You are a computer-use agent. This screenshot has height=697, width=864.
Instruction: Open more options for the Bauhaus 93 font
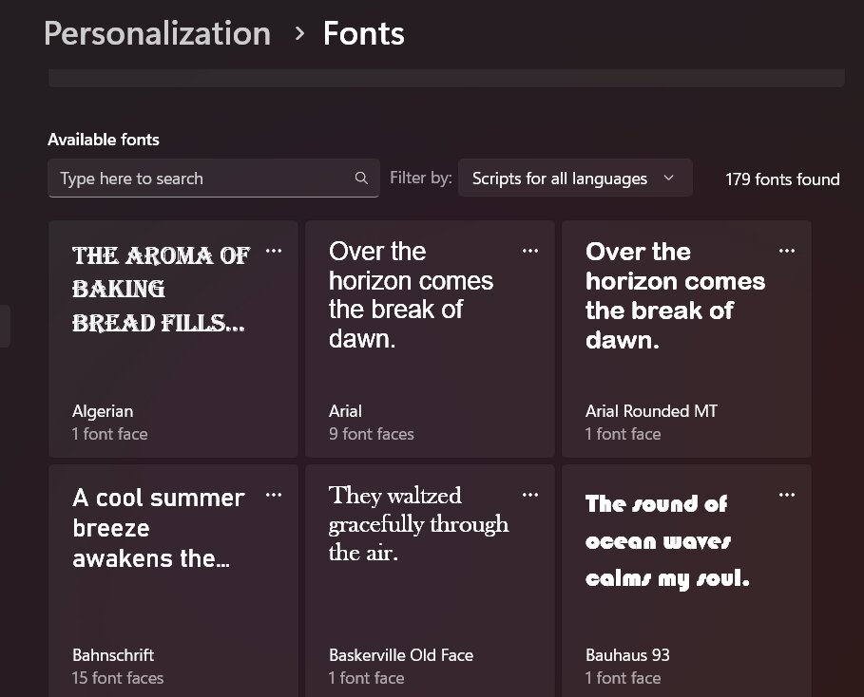786,495
